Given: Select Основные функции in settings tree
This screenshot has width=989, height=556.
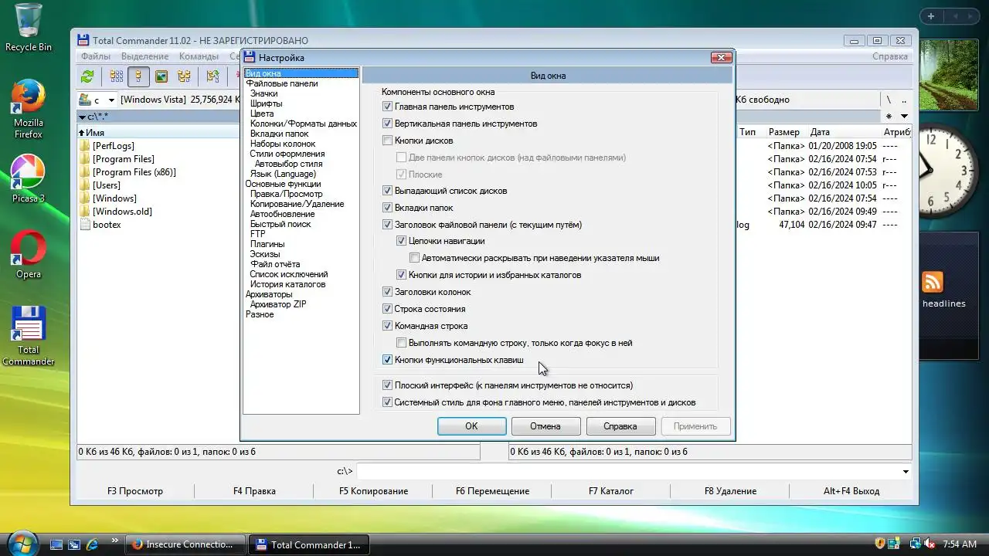Looking at the screenshot, I should 283,184.
